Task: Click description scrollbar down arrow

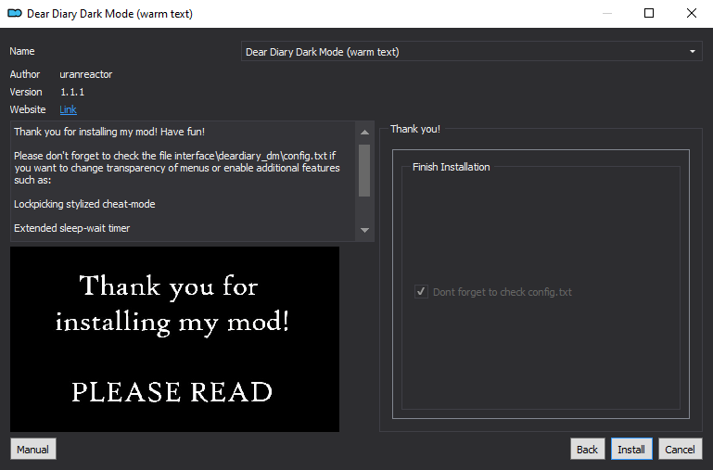Action: click(x=364, y=230)
